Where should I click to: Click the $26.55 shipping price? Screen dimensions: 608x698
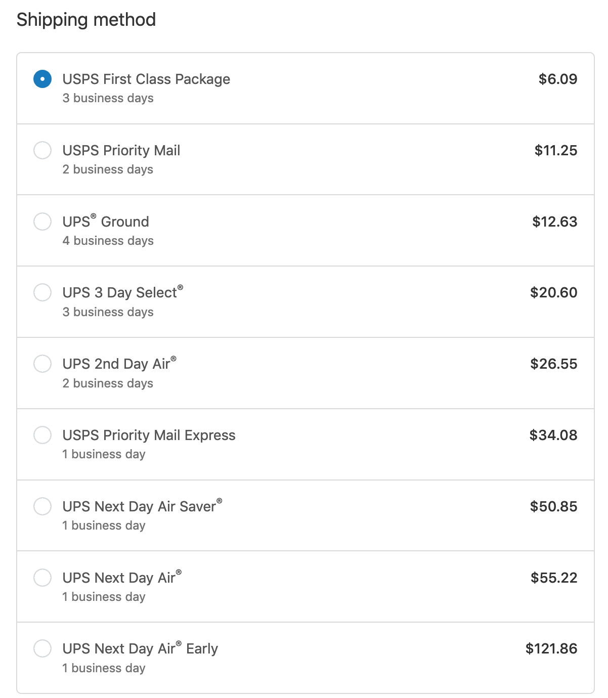(553, 364)
